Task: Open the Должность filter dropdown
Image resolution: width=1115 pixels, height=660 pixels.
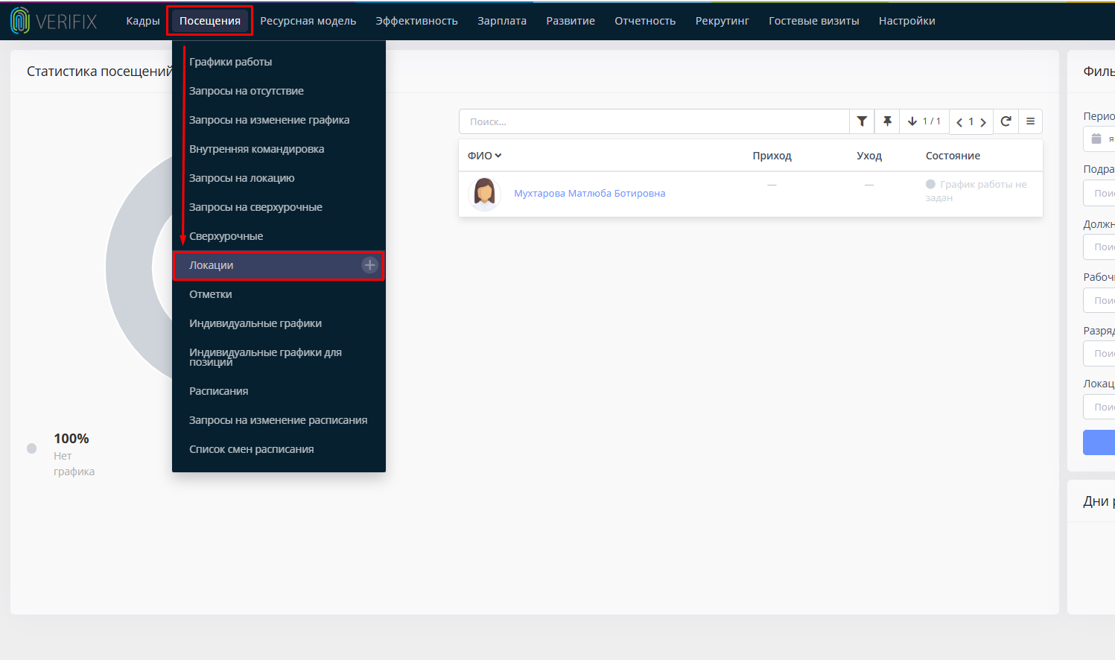Action: pos(1099,247)
